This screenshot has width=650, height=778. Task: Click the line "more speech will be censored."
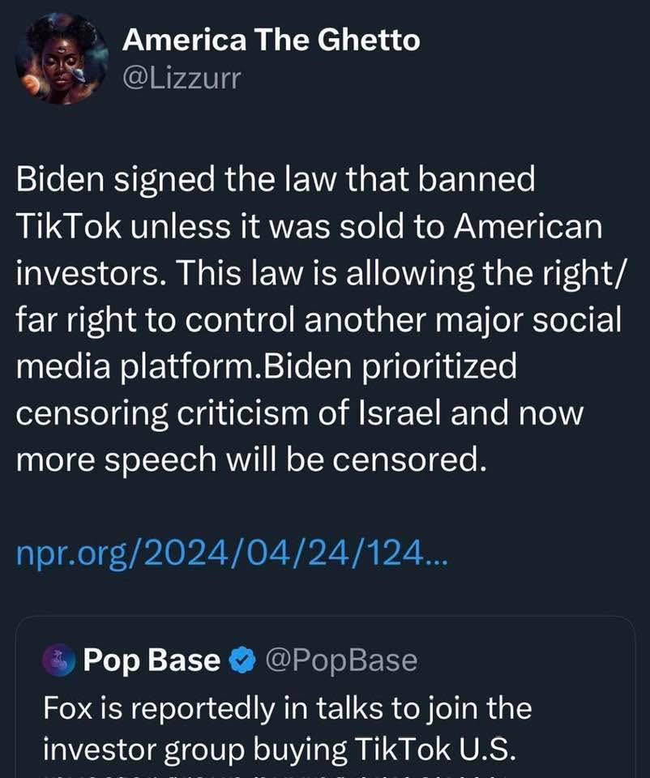pyautogui.click(x=252, y=460)
